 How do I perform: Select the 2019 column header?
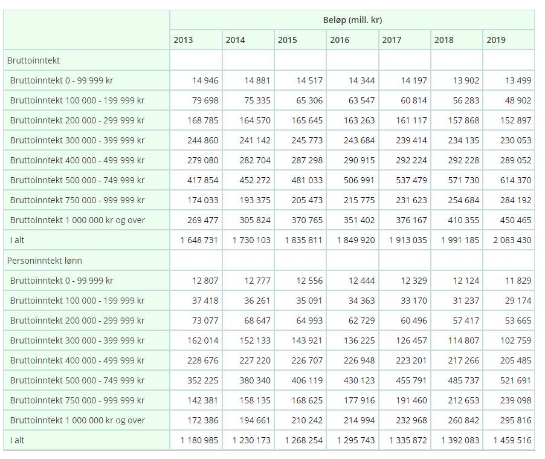click(496, 40)
